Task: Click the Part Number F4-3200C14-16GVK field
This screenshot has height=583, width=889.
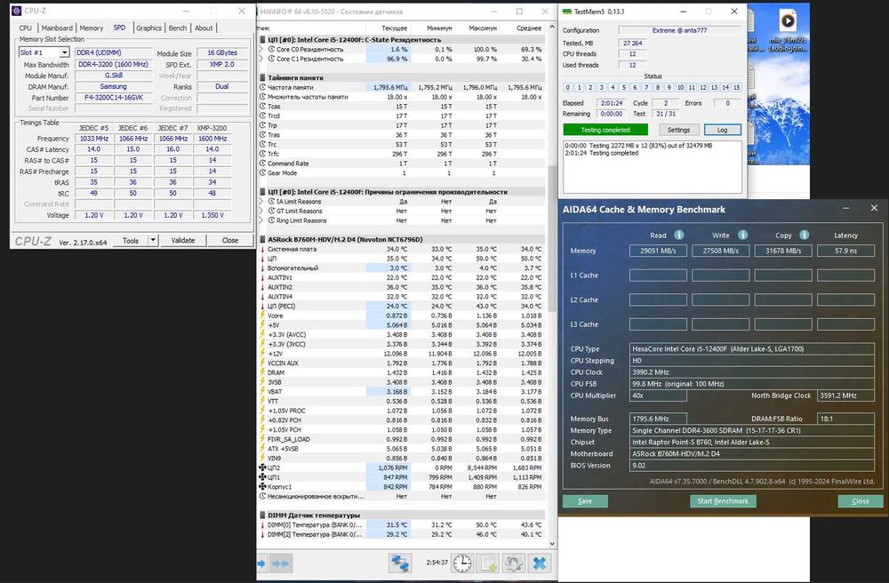Action: click(x=114, y=98)
